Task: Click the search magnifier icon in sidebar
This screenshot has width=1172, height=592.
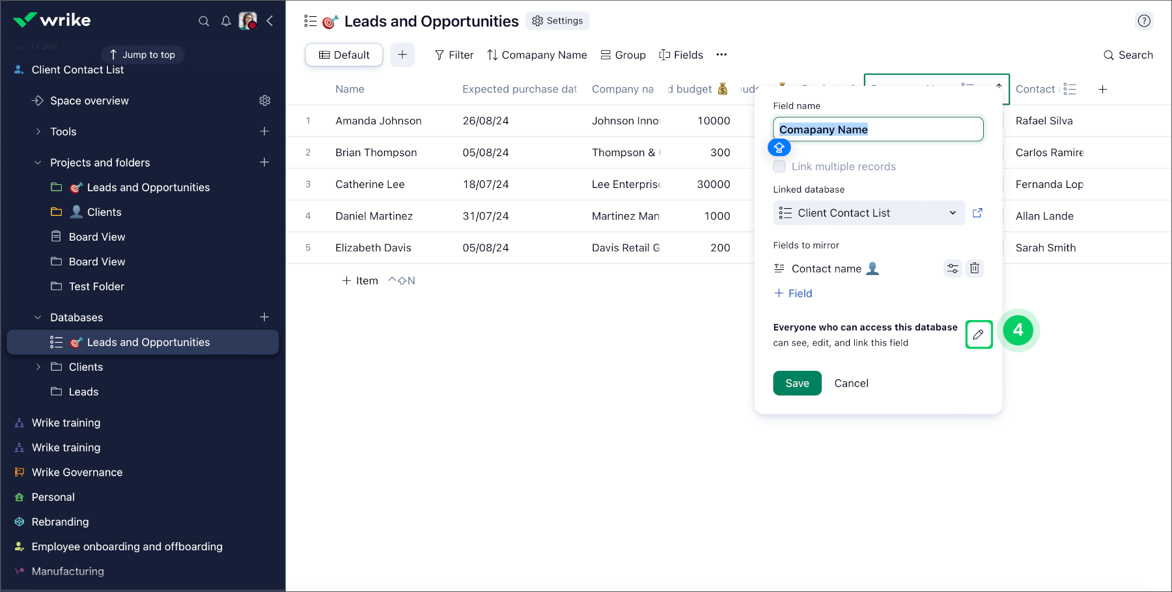Action: pos(204,21)
